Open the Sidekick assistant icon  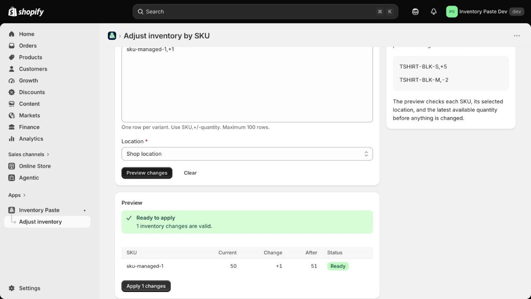(x=415, y=12)
